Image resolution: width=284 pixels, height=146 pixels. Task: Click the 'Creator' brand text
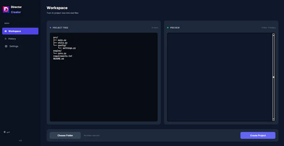16,12
